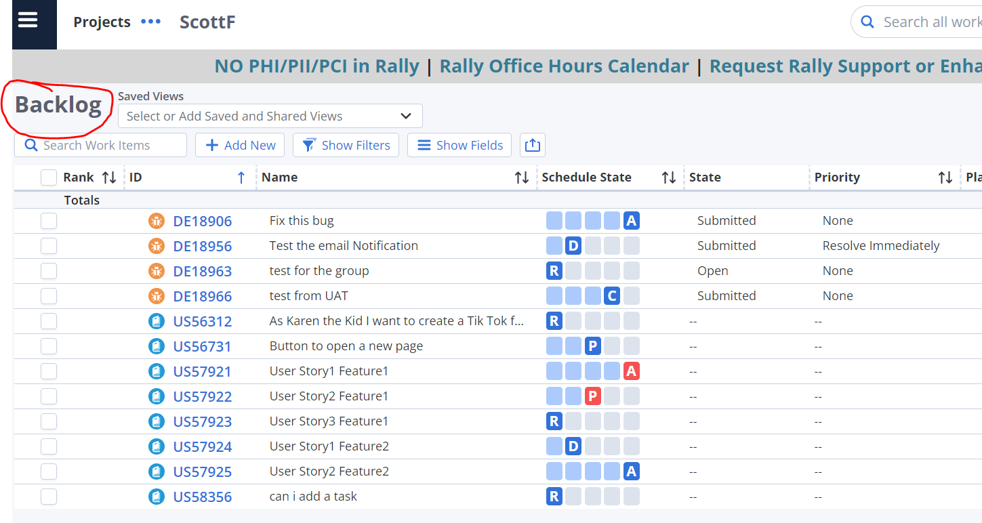
Task: Sort by the Schedule State column arrows
Action: point(669,177)
